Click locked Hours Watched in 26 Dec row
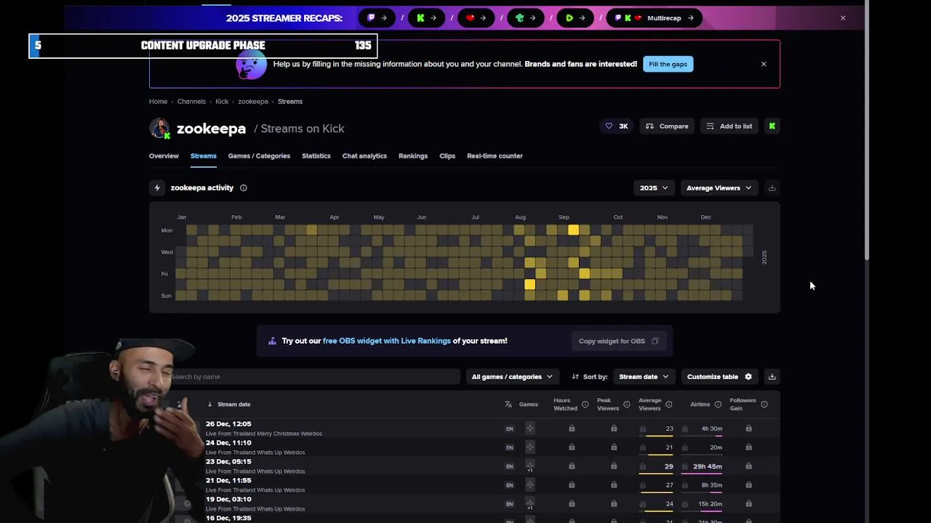The height and width of the screenshot is (523, 931). click(x=572, y=429)
